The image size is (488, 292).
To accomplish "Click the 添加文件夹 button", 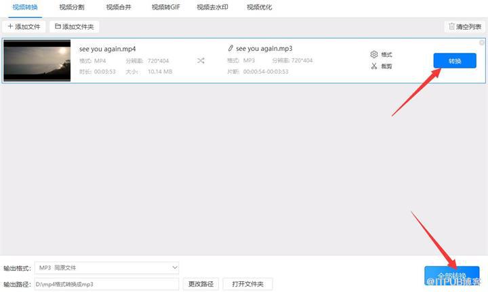I will coord(75,26).
